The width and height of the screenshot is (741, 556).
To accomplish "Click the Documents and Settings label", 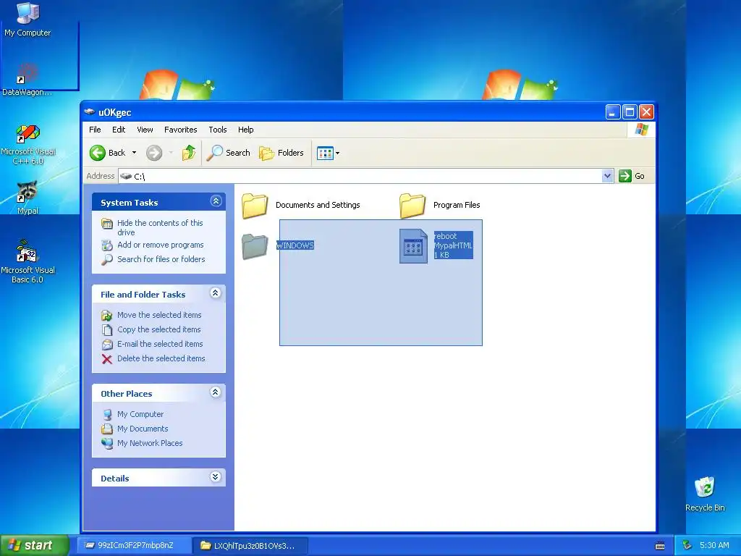I will 318,205.
